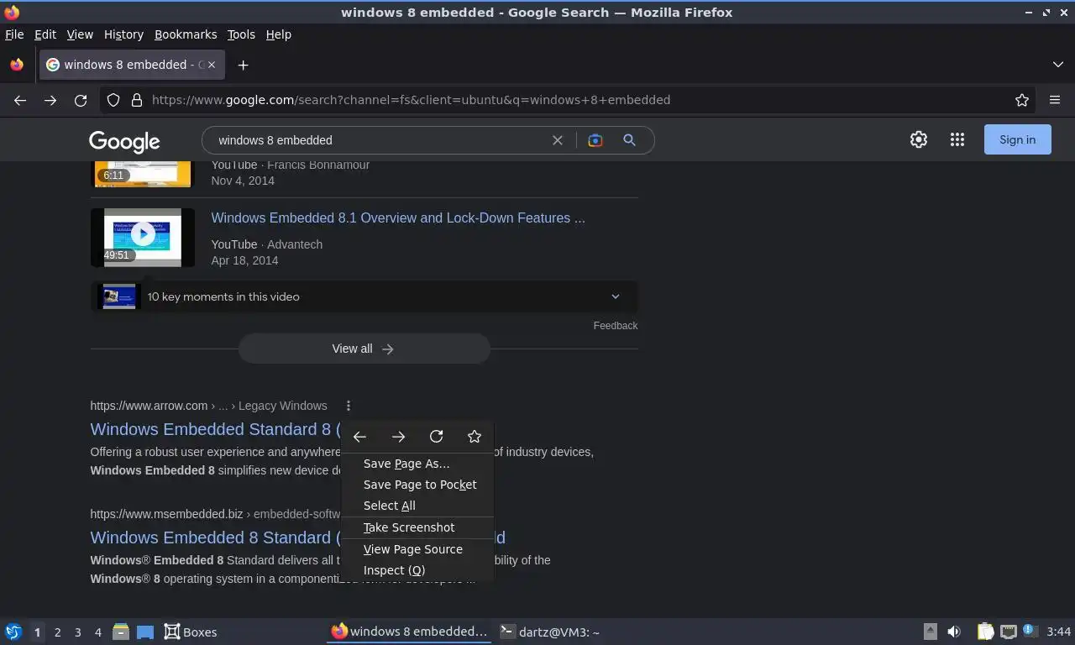
Task: Open the View menu
Action: pyautogui.click(x=80, y=34)
